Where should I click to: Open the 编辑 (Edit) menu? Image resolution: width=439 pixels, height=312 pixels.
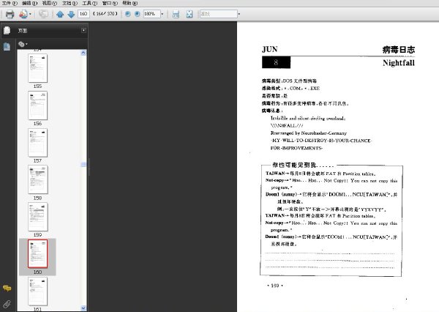pyautogui.click(x=30, y=3)
